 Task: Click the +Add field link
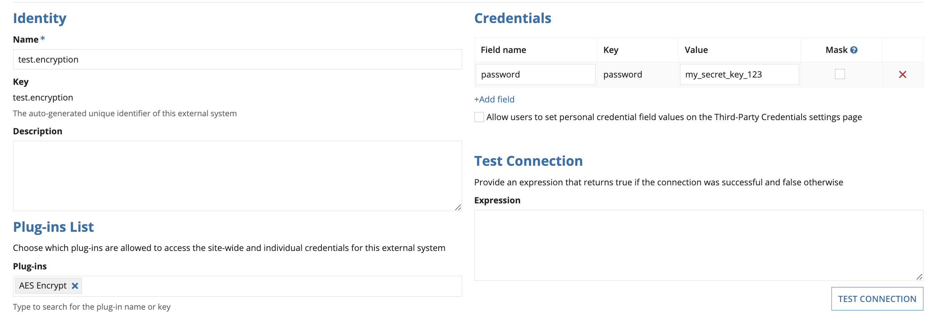click(494, 99)
